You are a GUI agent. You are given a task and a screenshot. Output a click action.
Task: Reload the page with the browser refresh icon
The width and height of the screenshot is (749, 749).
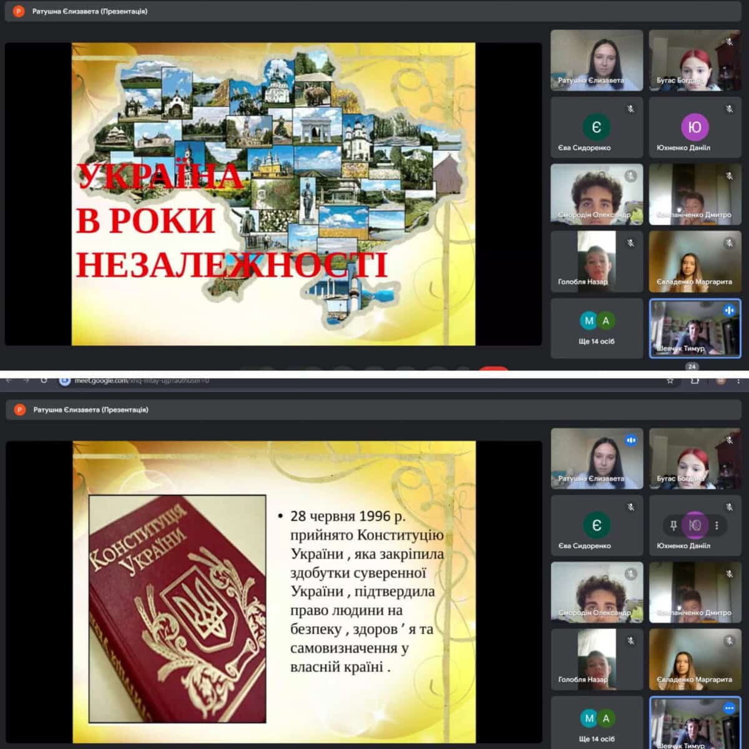(x=44, y=380)
